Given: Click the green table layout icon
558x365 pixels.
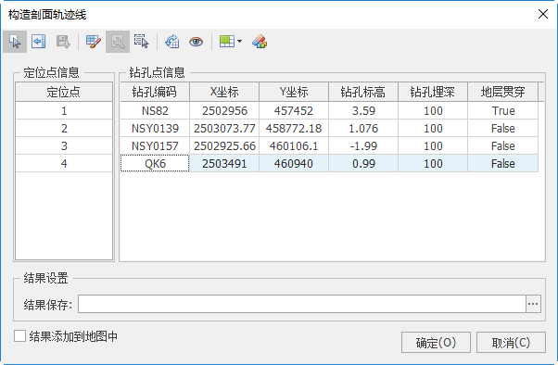Looking at the screenshot, I should (227, 42).
